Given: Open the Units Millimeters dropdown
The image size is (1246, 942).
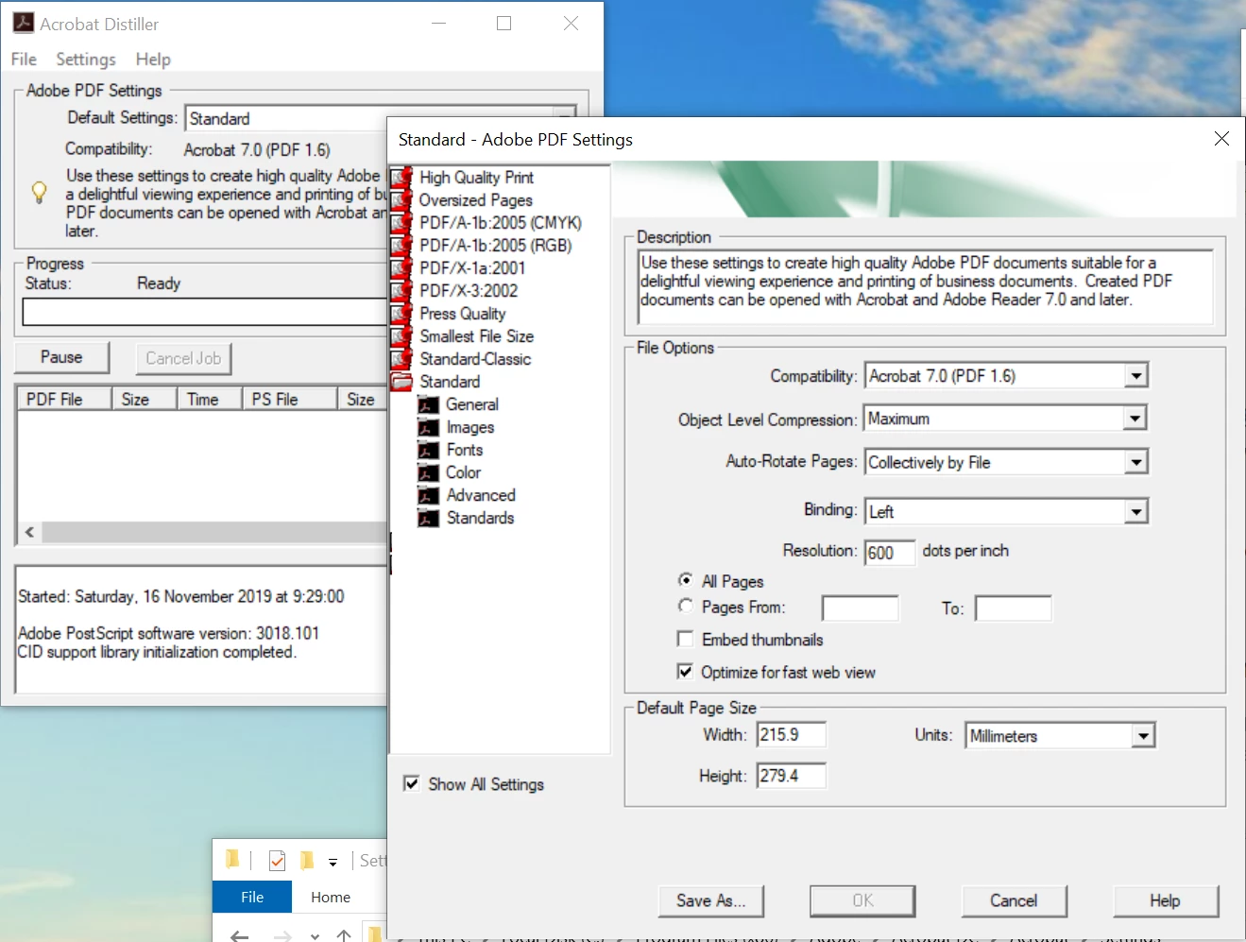Looking at the screenshot, I should (1144, 735).
